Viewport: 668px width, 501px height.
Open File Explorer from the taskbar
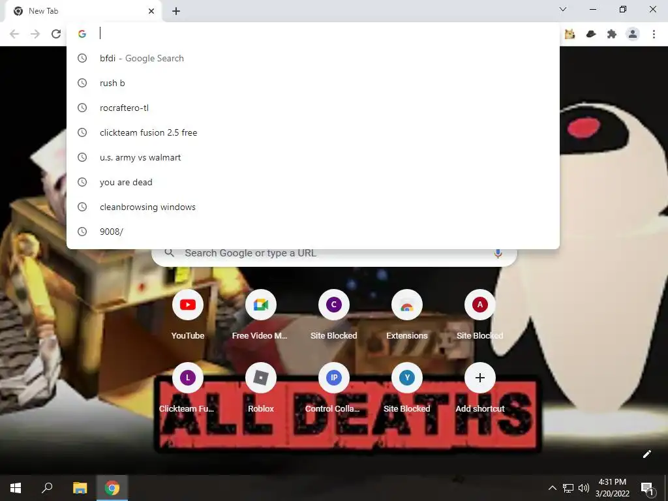click(80, 488)
